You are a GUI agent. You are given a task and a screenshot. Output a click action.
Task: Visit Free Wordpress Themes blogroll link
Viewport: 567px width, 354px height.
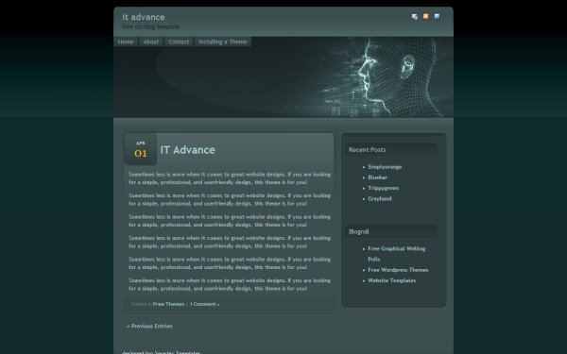[398, 270]
